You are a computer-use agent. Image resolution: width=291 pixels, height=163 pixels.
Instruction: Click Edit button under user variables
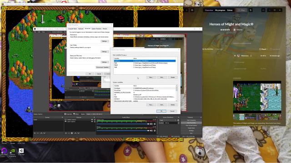(x=162, y=77)
